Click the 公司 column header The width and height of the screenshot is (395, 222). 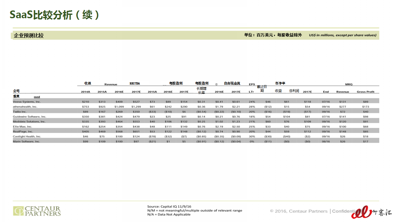tap(16, 91)
